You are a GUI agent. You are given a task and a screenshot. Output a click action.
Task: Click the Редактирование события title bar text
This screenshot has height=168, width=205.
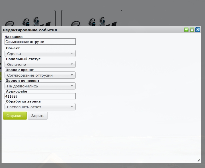coord(30,30)
